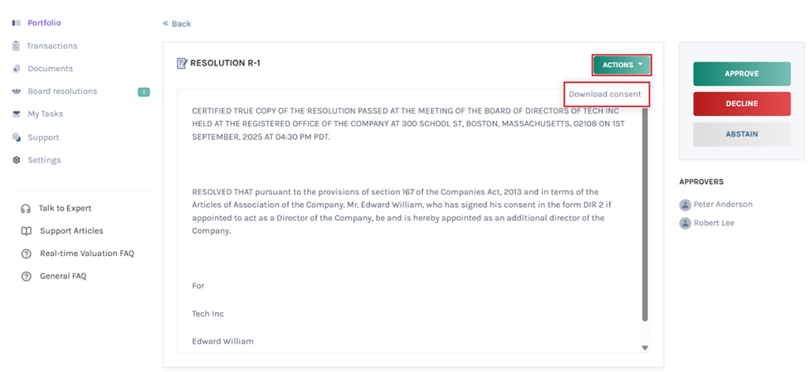The image size is (809, 372).
Task: Click the Support sidebar icon
Action: point(17,138)
